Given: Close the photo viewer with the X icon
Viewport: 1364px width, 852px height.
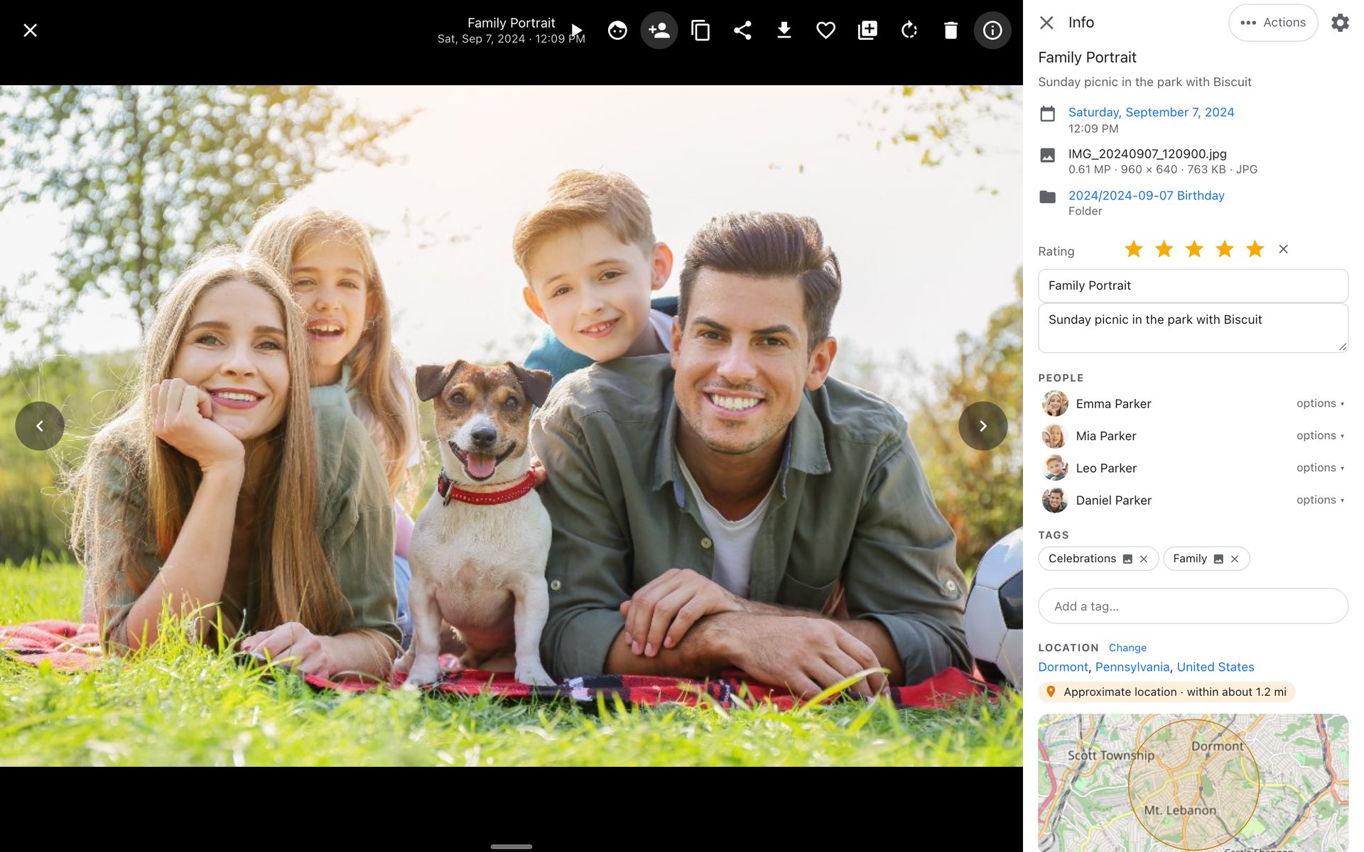Looking at the screenshot, I should 30,30.
